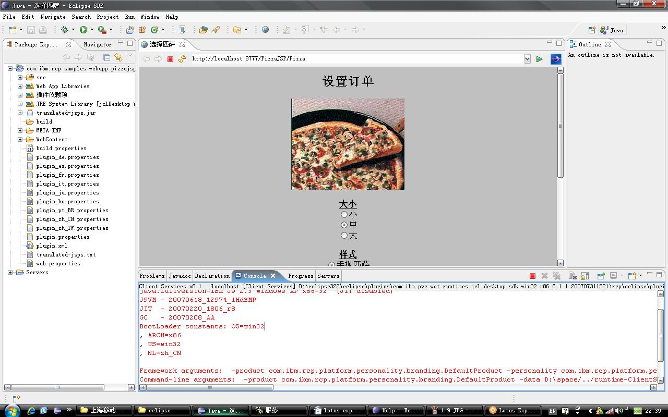
Task: Click the Open Web Browser globe icon
Action: [265, 30]
